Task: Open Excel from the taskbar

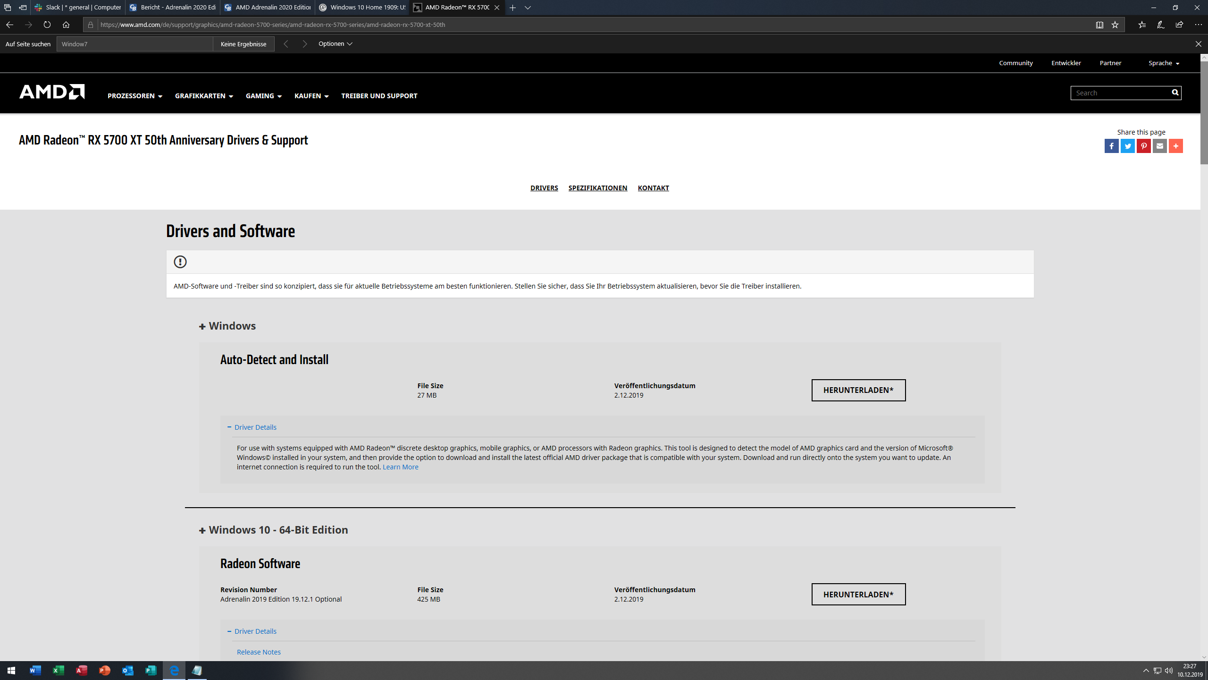Action: (x=58, y=671)
